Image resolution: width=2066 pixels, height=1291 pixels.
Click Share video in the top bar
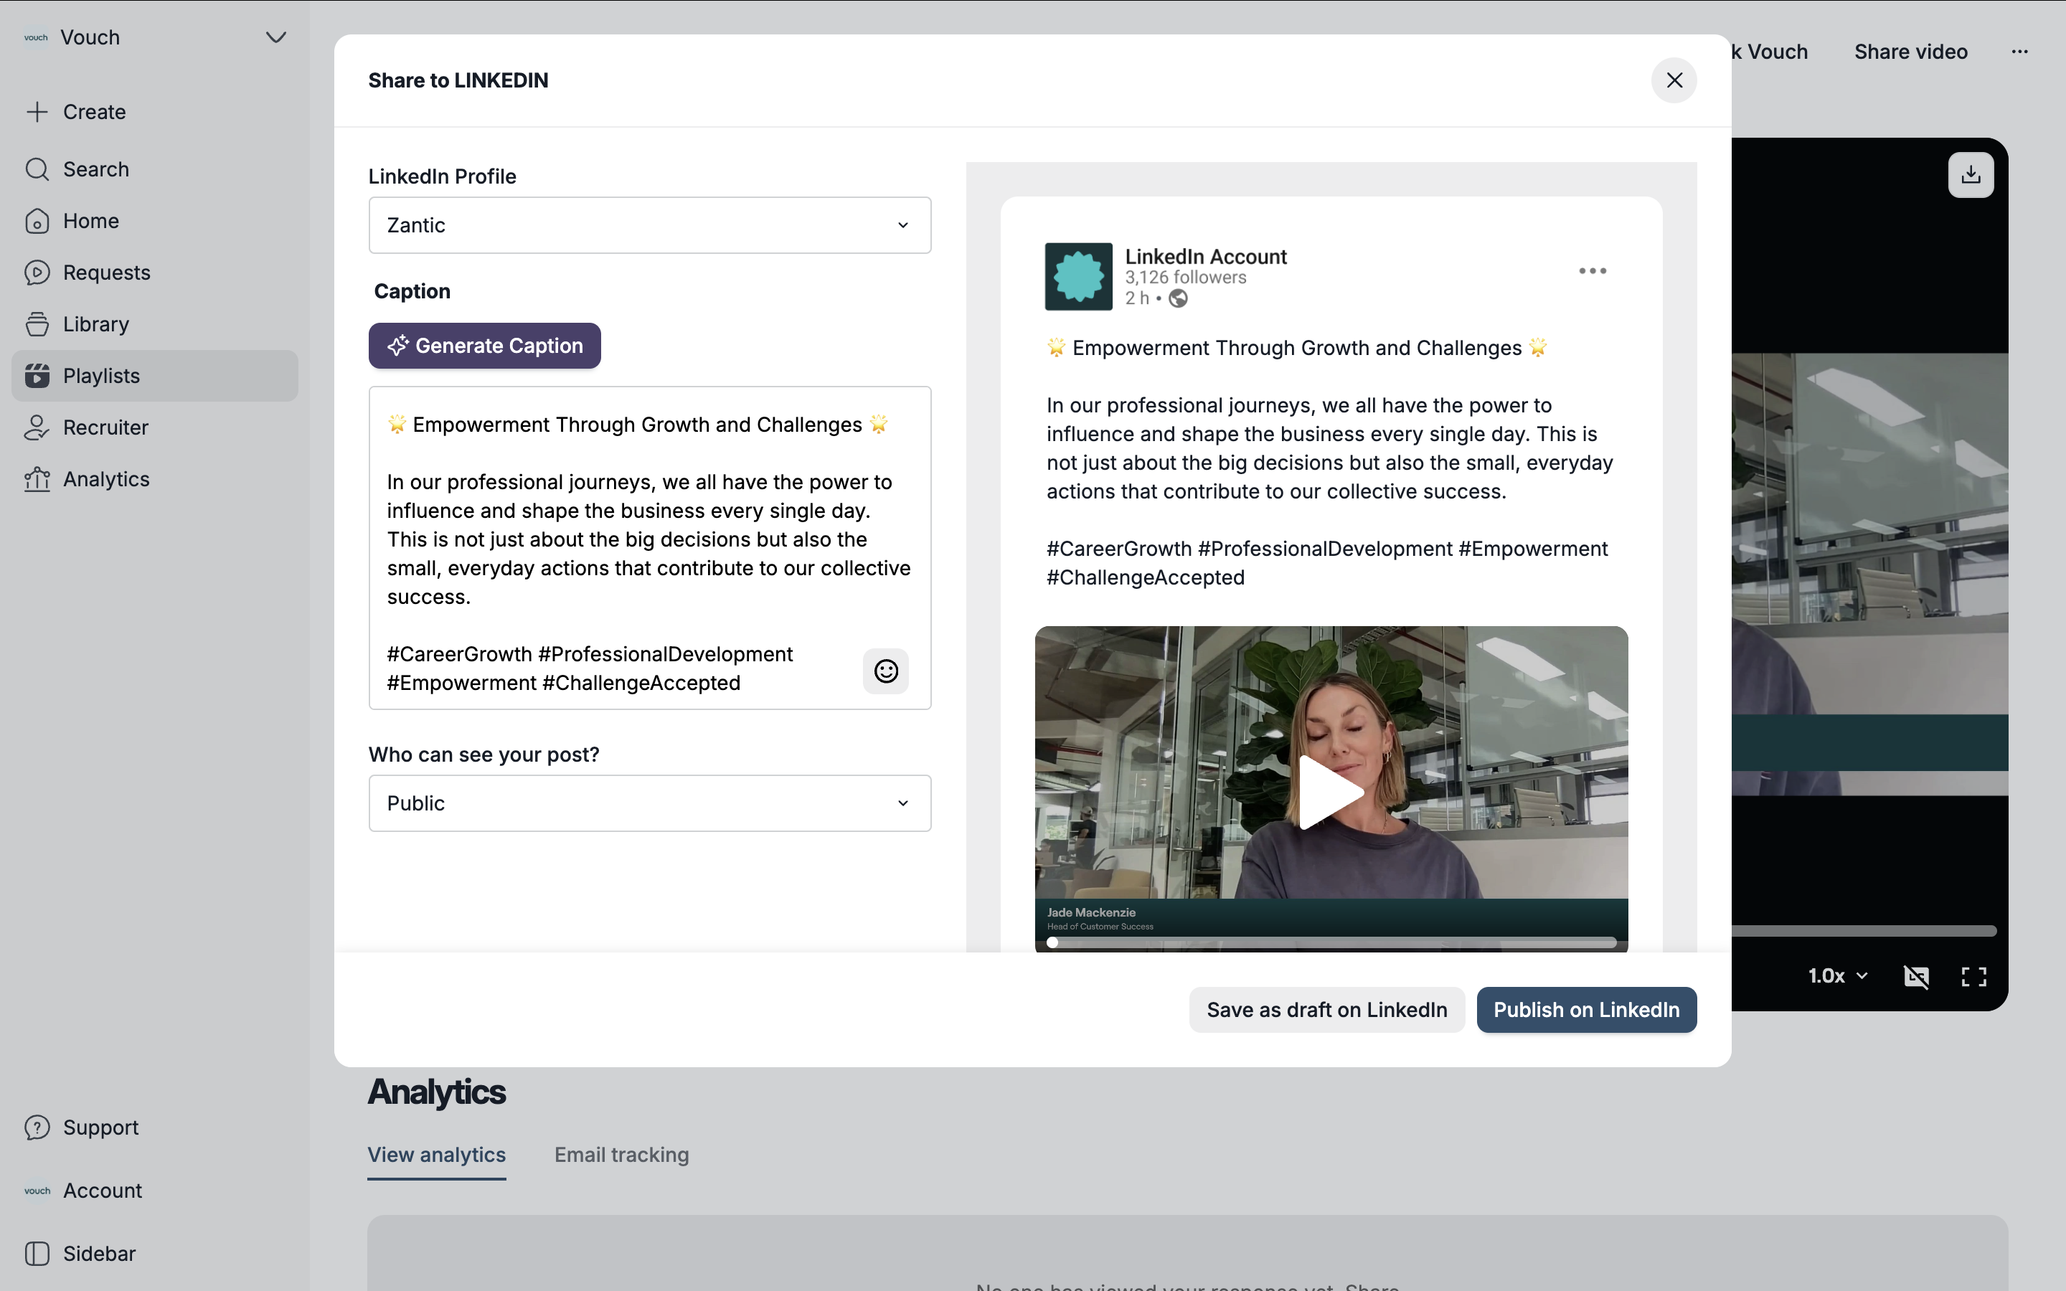pos(1910,52)
